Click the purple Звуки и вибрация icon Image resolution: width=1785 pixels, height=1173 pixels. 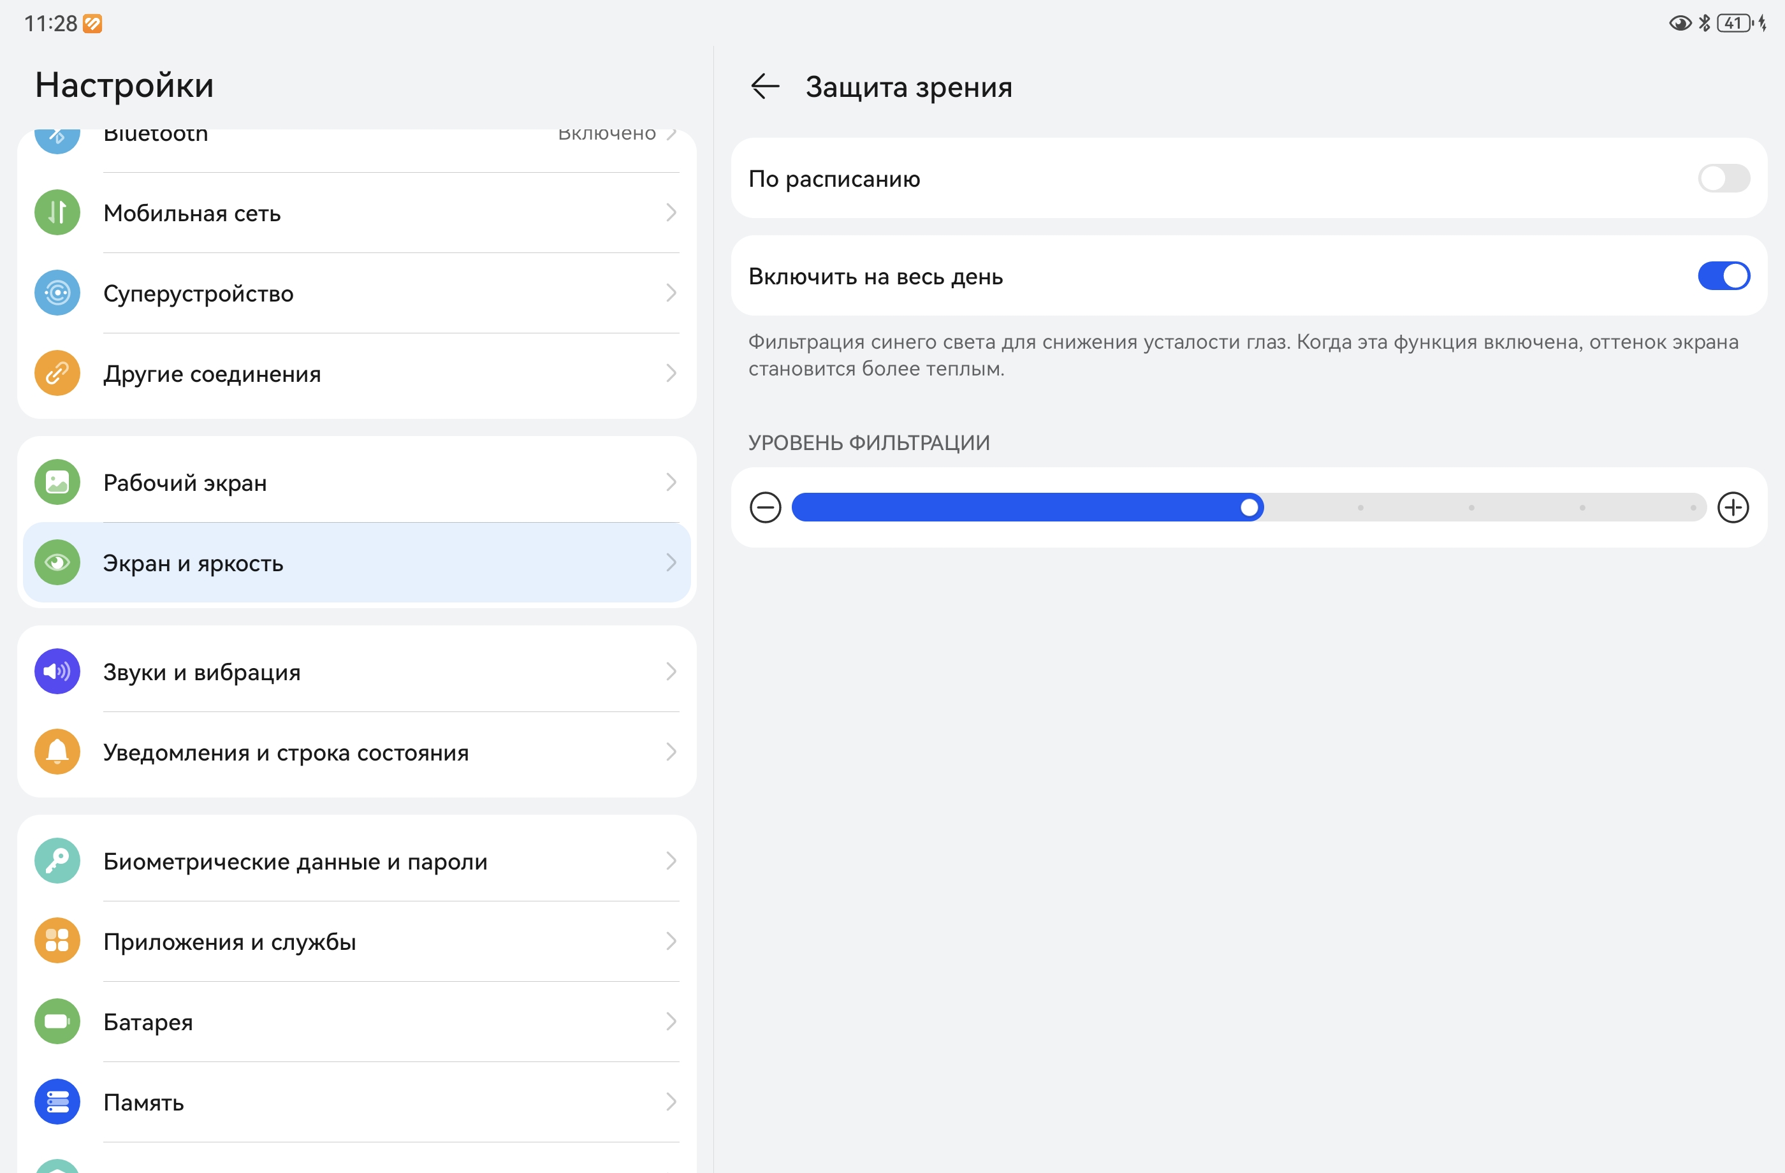point(57,671)
